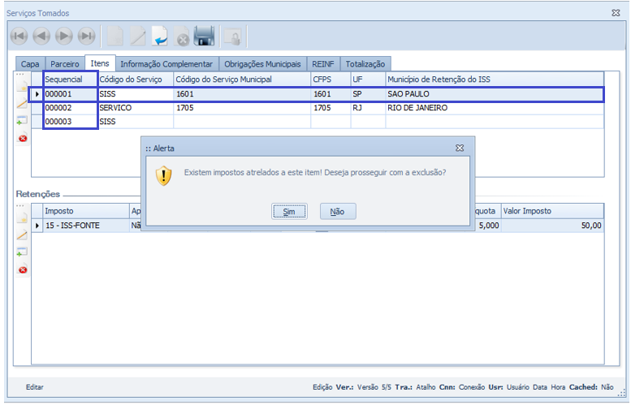Click the greyed-out delete document icon

(181, 37)
